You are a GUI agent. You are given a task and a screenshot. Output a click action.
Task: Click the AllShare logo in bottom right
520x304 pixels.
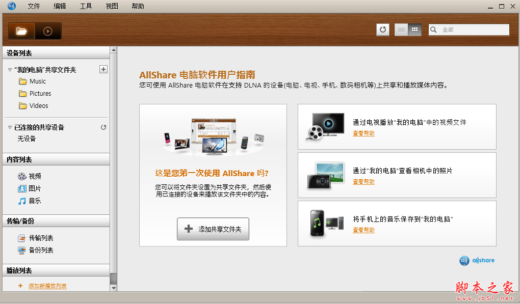(x=477, y=260)
